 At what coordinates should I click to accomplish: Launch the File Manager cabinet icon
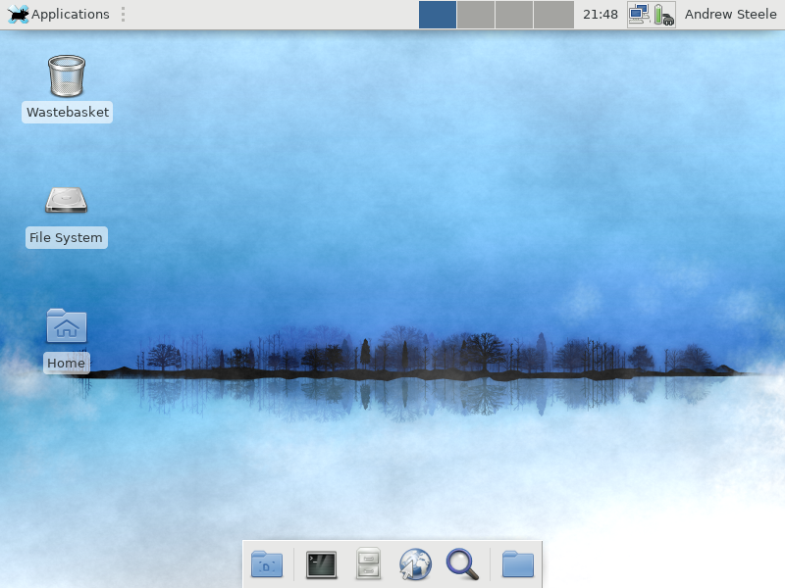(368, 564)
